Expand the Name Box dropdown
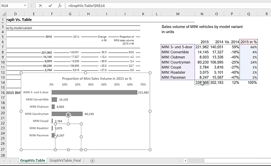The width and height of the screenshot is (271, 166). pyautogui.click(x=25, y=6)
